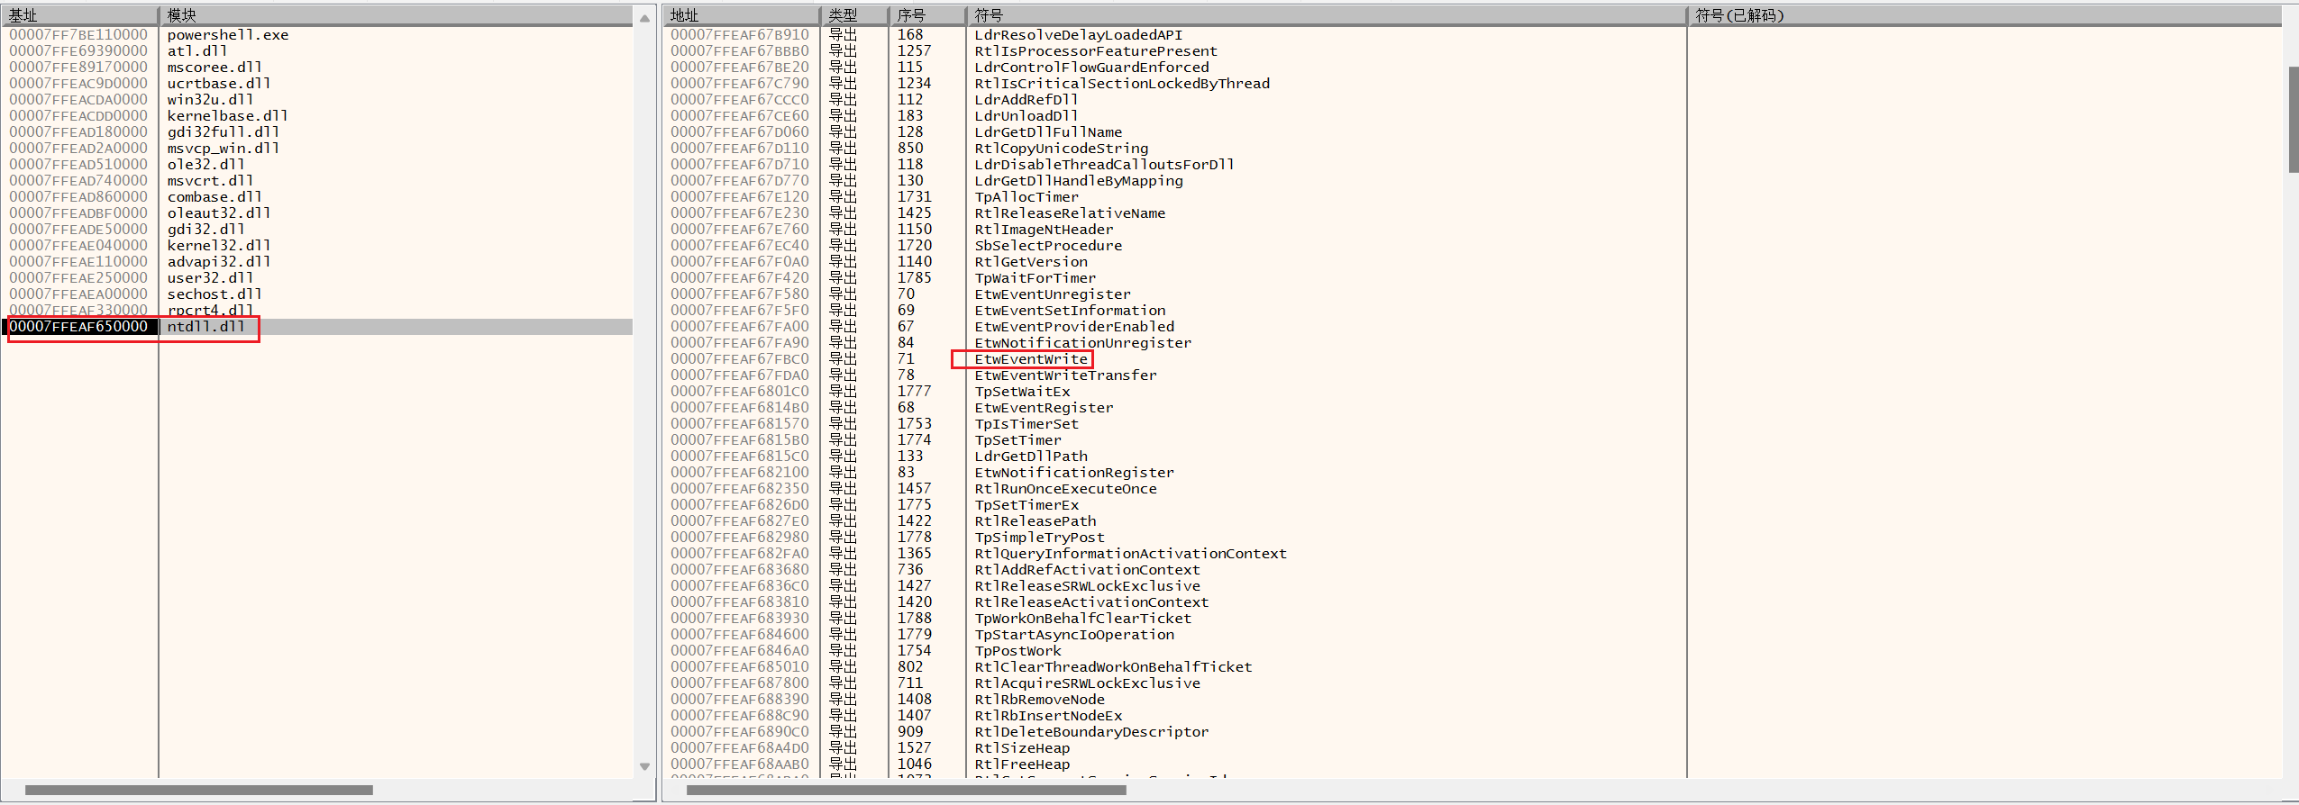Click the 地址 column header
Screen dimensions: 2299x805
point(741,15)
